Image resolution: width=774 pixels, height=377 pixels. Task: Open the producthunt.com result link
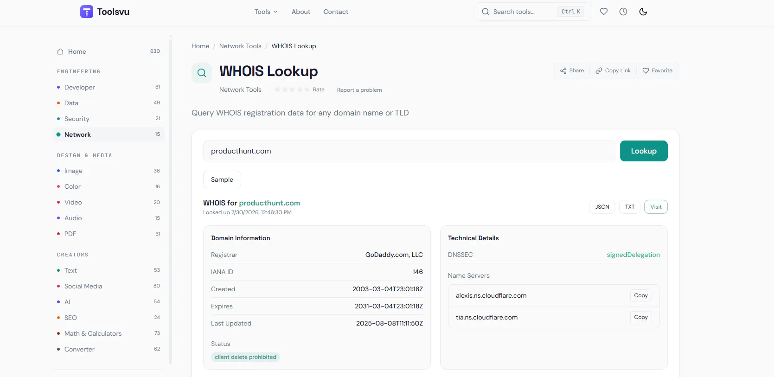[x=269, y=203]
